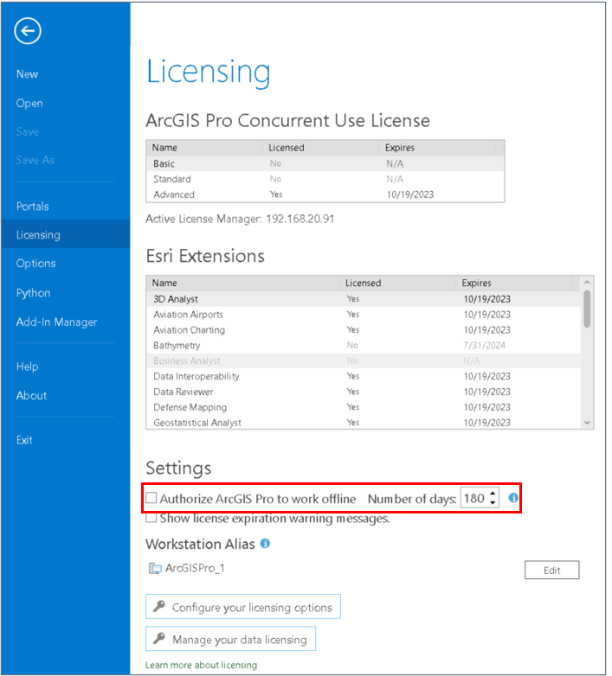Open the New menu item

pos(27,74)
